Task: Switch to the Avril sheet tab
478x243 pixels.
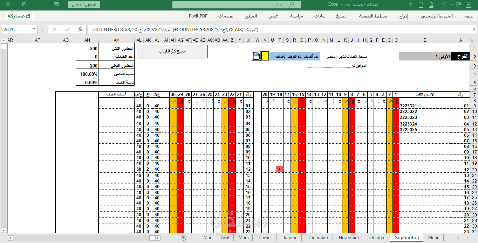Action: coord(225,237)
